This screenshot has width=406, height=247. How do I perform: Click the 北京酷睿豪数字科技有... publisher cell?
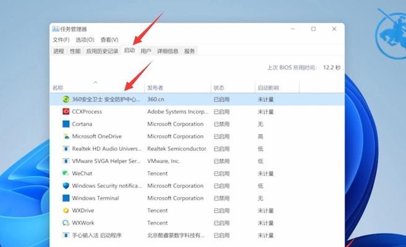pyautogui.click(x=176, y=235)
